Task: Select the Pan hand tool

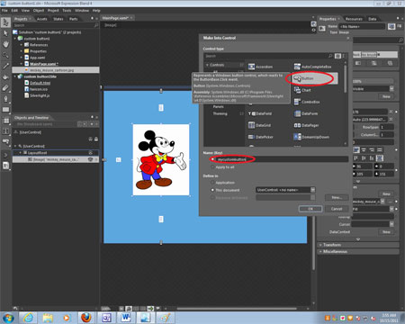Action: click(x=5, y=44)
